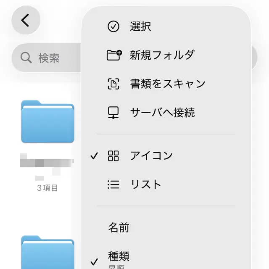Click the サーバへ接続 server icon
269x269 pixels.
click(x=113, y=113)
